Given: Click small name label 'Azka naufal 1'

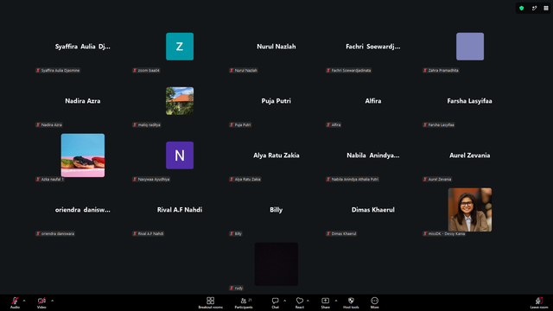Looking at the screenshot, I should [52, 179].
